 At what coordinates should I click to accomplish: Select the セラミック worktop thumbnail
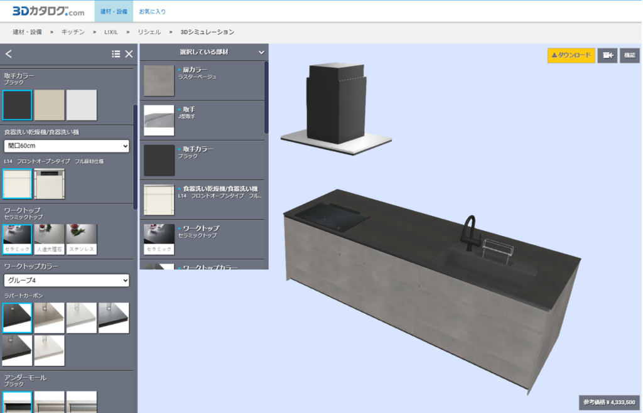point(18,239)
